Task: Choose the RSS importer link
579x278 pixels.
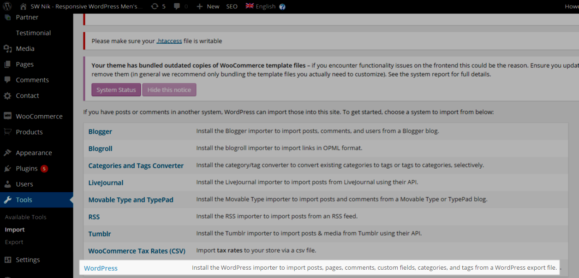Action: point(94,217)
